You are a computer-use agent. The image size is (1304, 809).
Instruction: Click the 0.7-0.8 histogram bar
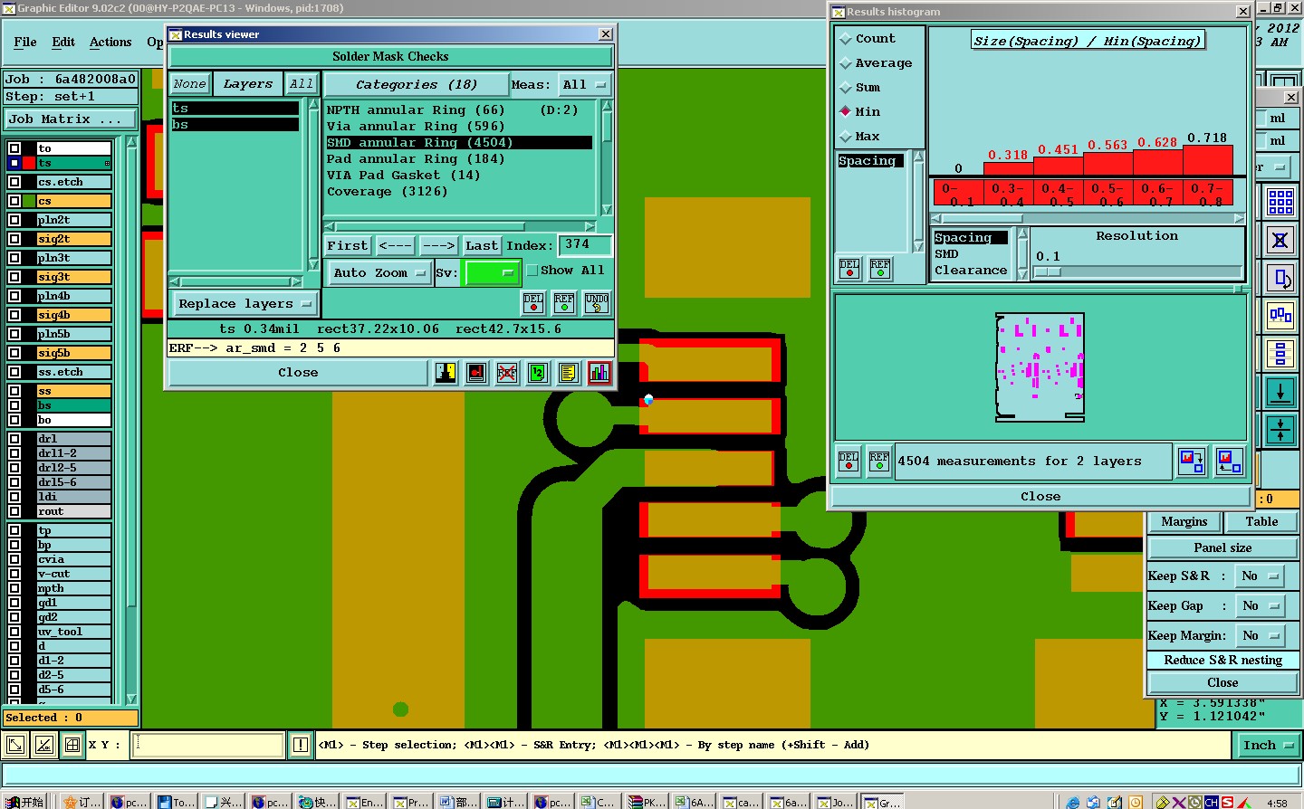1207,160
